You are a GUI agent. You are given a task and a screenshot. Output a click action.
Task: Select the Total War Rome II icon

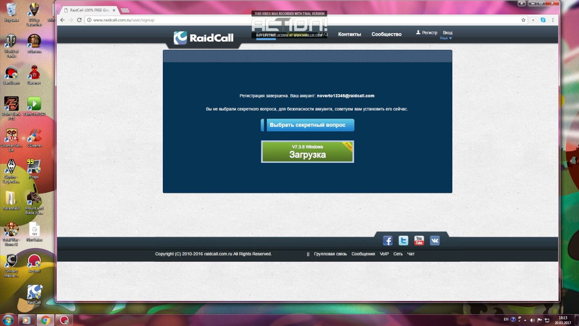click(x=11, y=234)
